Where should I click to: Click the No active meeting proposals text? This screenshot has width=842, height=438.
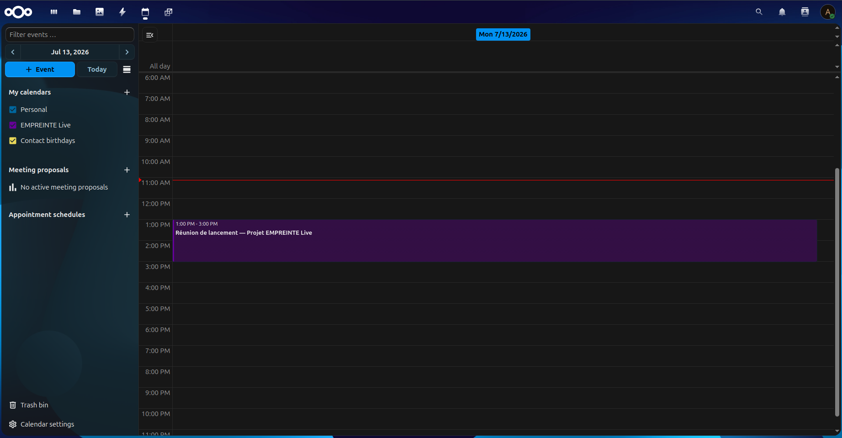[x=64, y=187]
